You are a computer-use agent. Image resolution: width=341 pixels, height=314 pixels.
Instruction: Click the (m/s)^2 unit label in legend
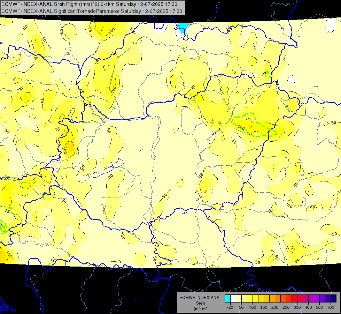[200, 309]
